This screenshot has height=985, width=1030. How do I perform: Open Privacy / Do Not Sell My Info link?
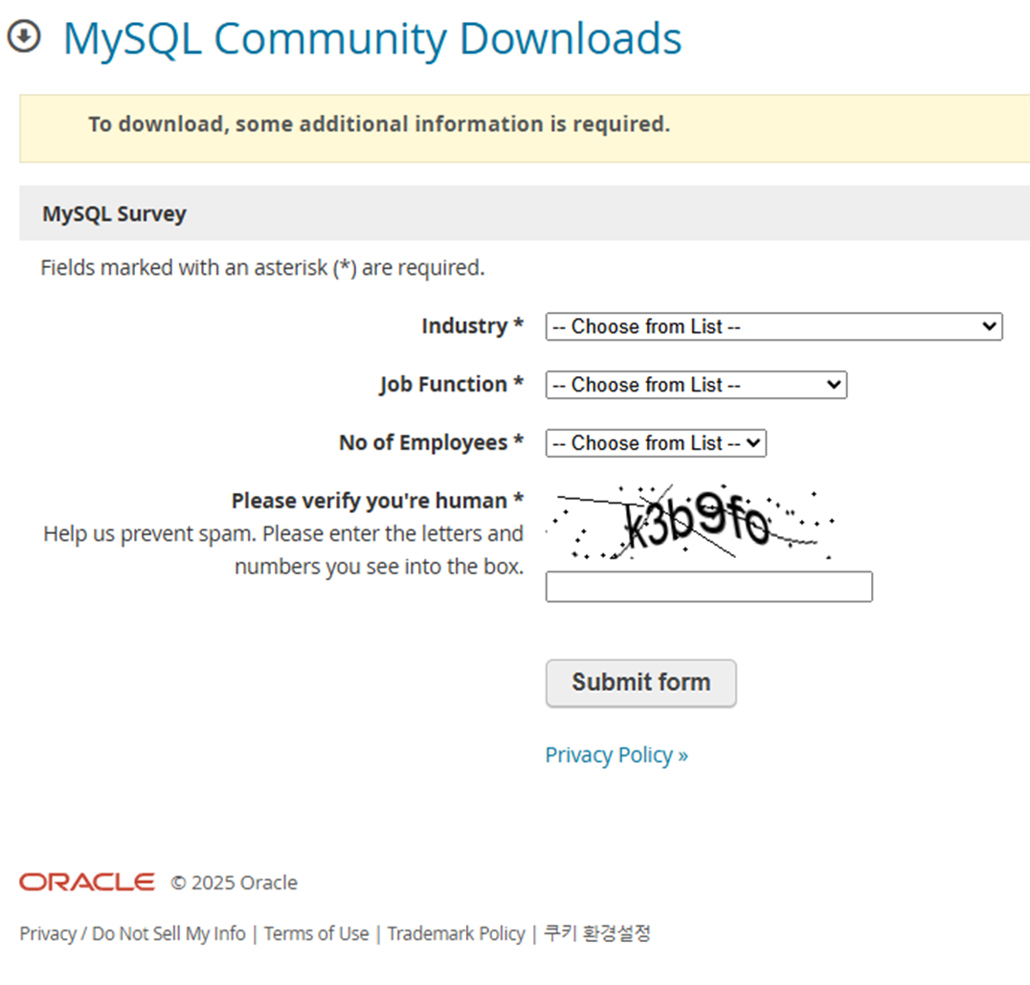[x=132, y=933]
